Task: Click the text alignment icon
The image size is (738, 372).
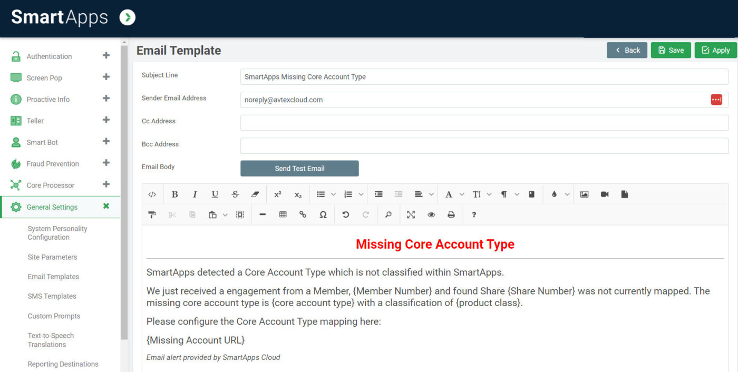Action: [x=419, y=194]
